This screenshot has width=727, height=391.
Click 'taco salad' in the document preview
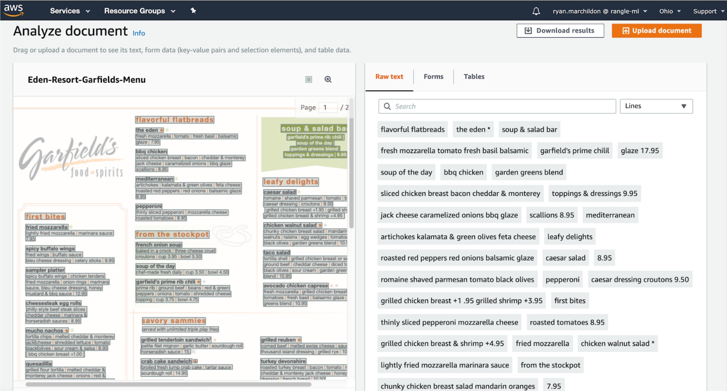pos(277,253)
